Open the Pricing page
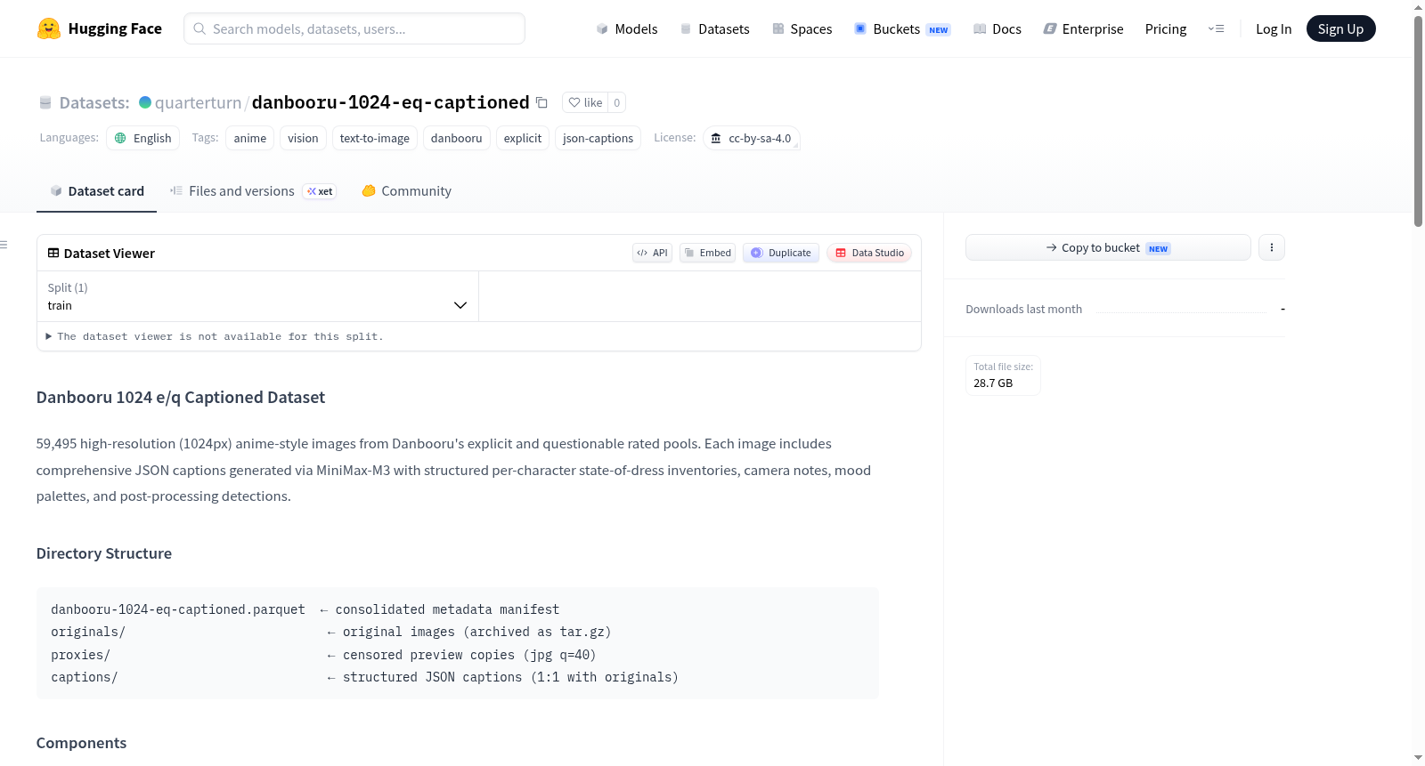This screenshot has width=1425, height=766. pyautogui.click(x=1166, y=28)
